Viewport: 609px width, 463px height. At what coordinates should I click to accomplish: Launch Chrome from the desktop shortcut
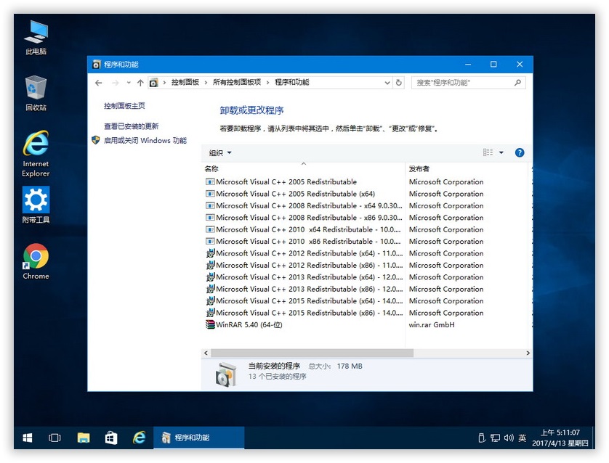36,261
